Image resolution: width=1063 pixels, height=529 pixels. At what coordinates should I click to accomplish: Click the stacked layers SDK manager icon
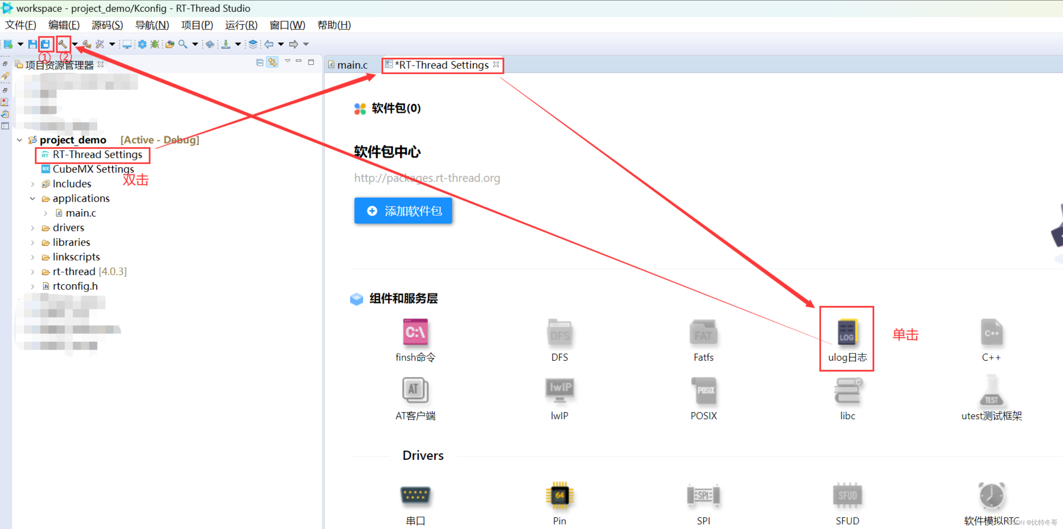(x=253, y=44)
